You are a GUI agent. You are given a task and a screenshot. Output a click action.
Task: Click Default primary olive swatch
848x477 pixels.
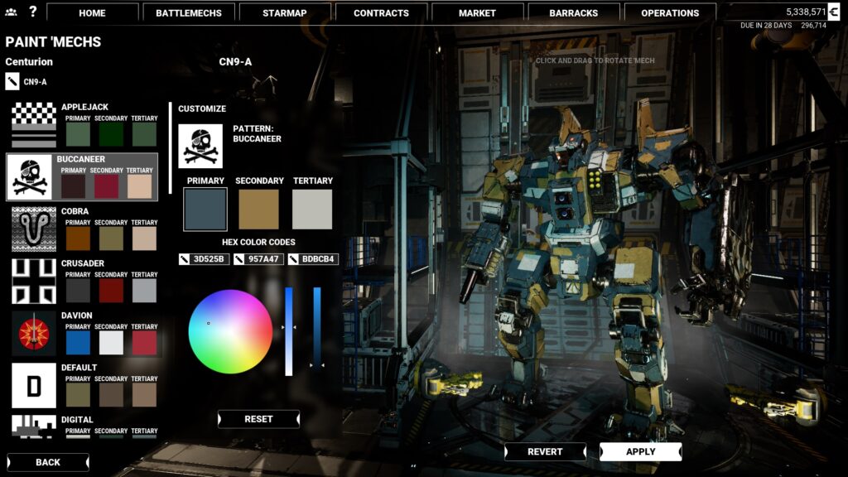pos(78,395)
